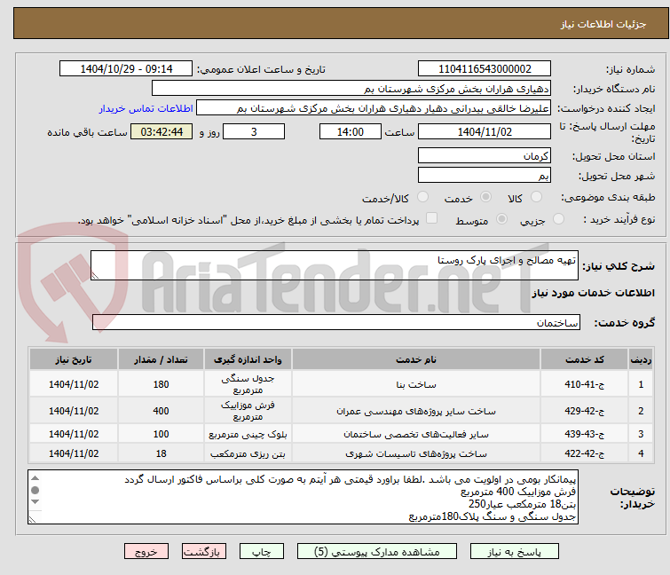
Task: Choose the متوسط purchase type radio
Action: point(501,219)
